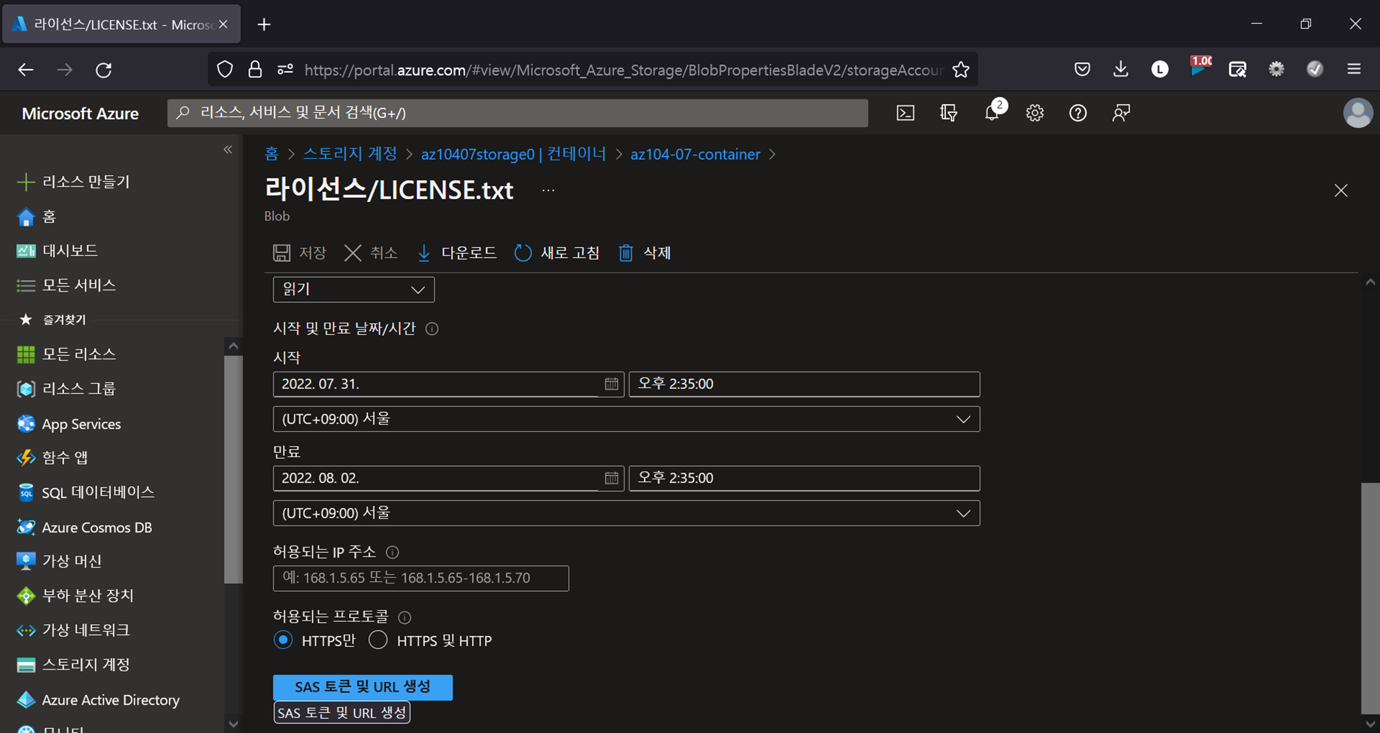The width and height of the screenshot is (1380, 733).
Task: Go to az10407storage0 | 컨테이너 breadcrumb
Action: coord(513,154)
